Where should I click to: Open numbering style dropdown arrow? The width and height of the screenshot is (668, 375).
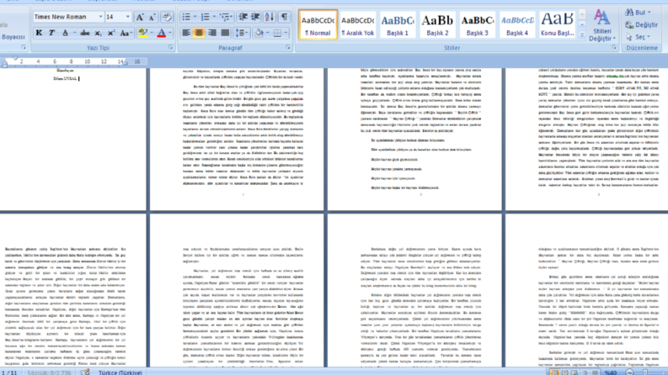pyautogui.click(x=214, y=17)
